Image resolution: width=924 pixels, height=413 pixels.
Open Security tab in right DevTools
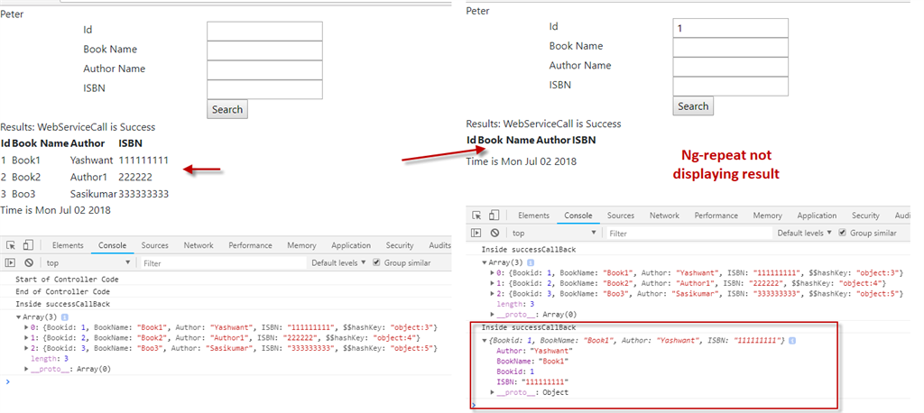(x=865, y=216)
